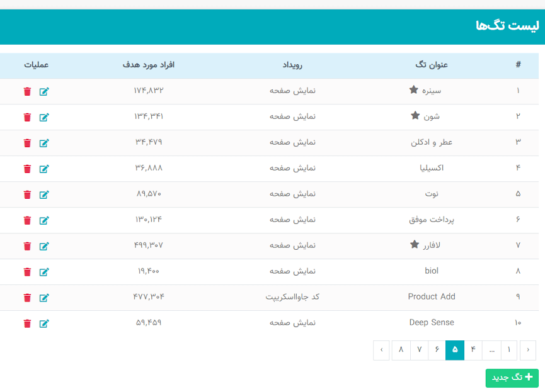Edit the biol tag
This screenshot has width=545, height=392.
tap(44, 272)
